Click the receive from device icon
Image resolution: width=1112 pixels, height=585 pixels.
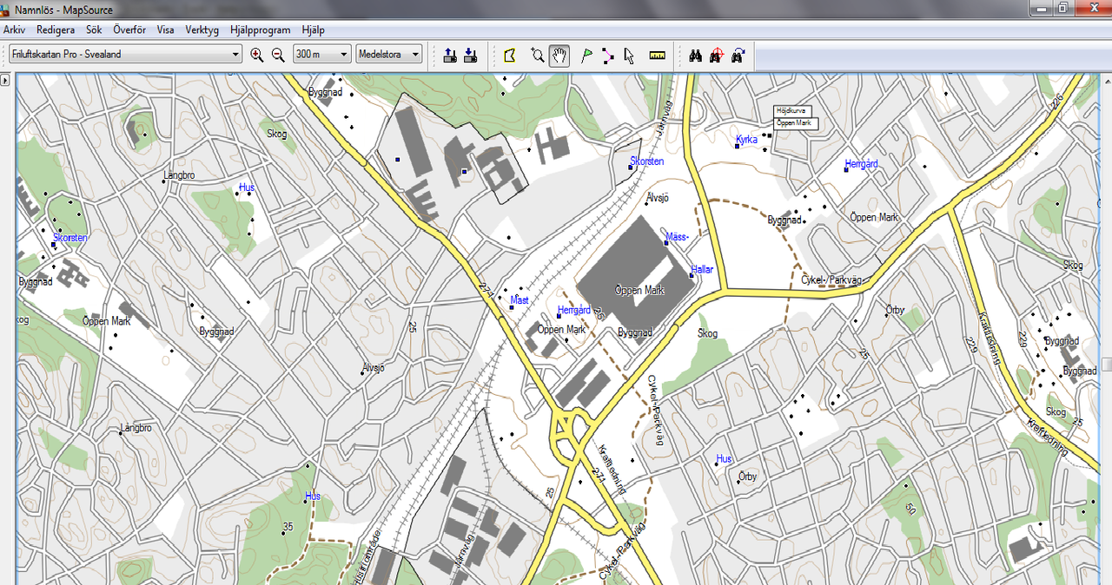(470, 56)
